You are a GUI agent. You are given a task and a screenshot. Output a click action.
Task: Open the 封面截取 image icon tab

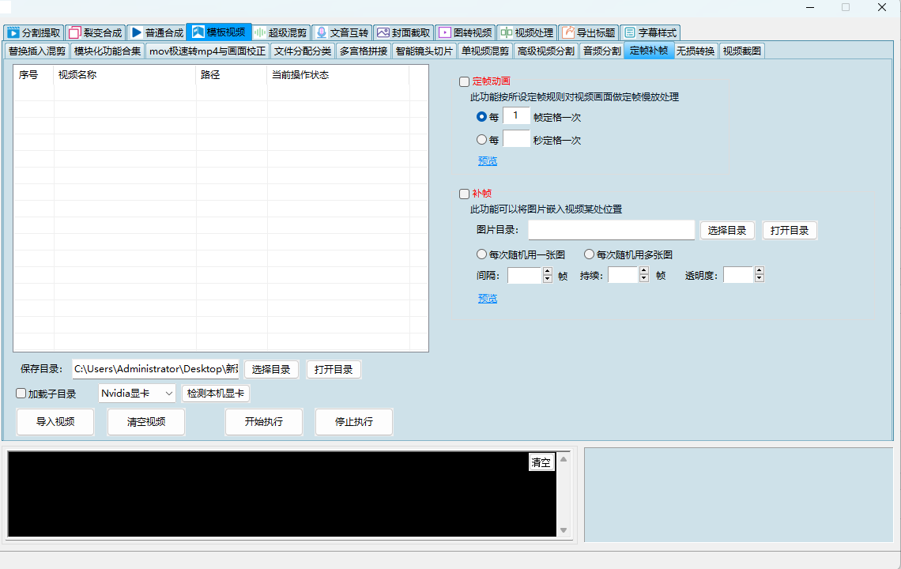click(383, 33)
